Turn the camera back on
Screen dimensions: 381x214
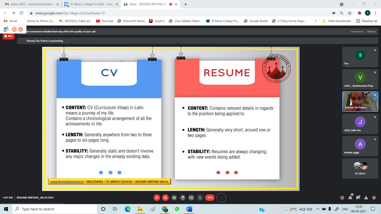[x=165, y=198]
